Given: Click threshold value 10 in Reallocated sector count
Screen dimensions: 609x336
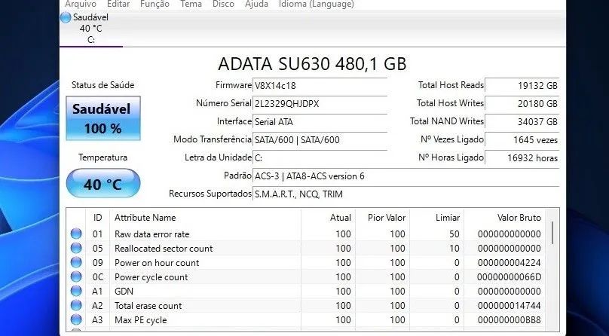Looking at the screenshot, I should point(454,249).
